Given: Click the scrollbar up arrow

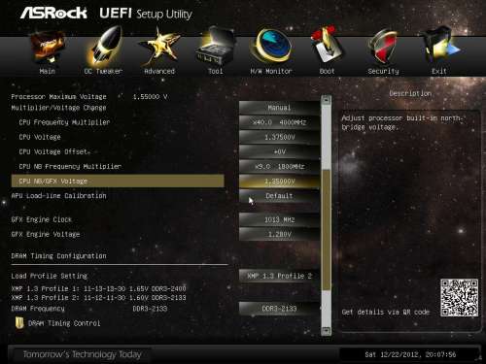Looking at the screenshot, I should 327,100.
